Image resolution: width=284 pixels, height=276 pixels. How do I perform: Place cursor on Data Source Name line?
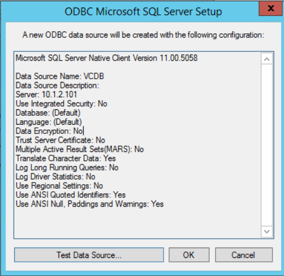tap(60, 77)
